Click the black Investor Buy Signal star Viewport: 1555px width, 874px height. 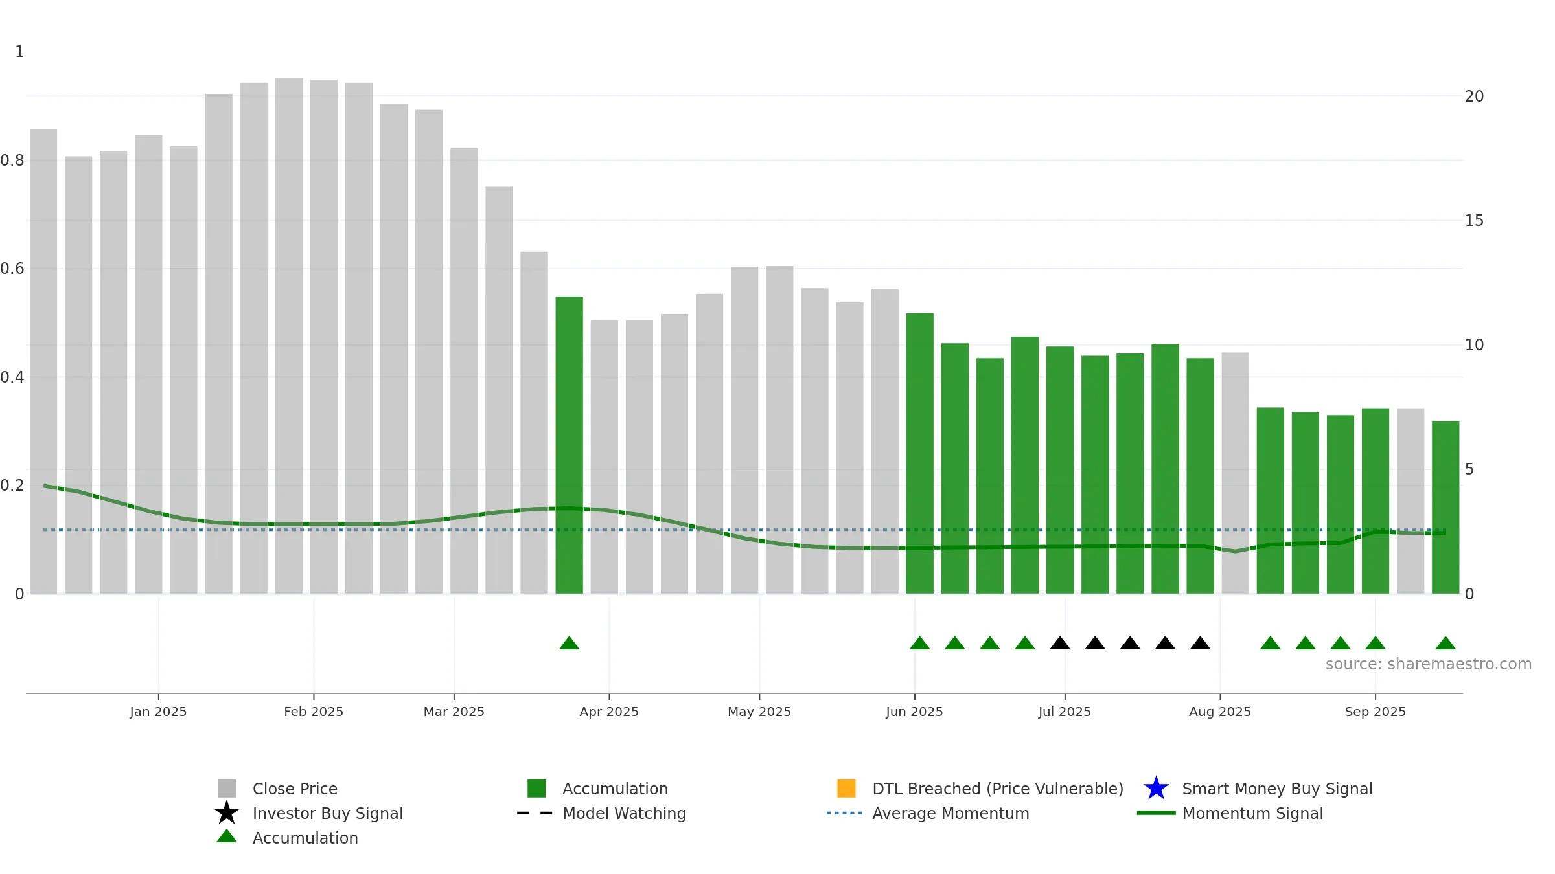(x=227, y=813)
